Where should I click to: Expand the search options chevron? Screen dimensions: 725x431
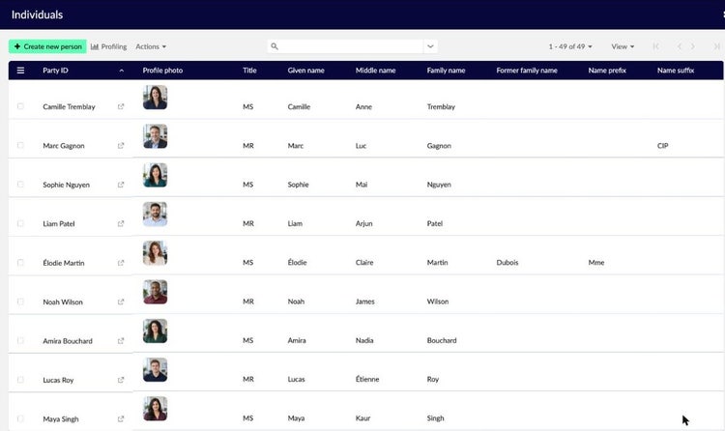coord(430,46)
